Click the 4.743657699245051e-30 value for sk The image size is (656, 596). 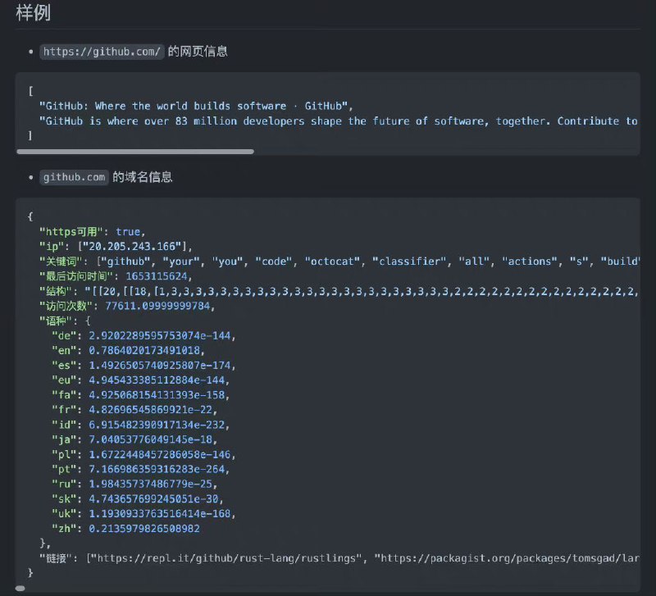pos(153,498)
